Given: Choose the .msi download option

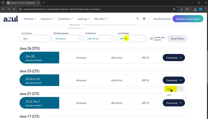Looking at the screenshot, I should [169, 95].
